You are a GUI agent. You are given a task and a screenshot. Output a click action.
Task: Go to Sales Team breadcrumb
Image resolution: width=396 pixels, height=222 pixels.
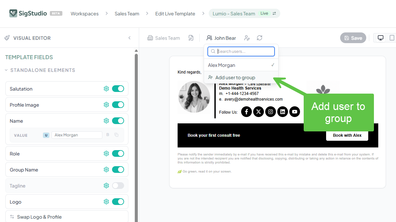click(x=127, y=14)
